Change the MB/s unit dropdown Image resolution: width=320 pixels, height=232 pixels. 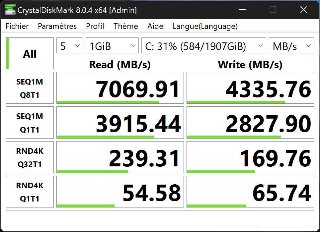pyautogui.click(x=291, y=46)
